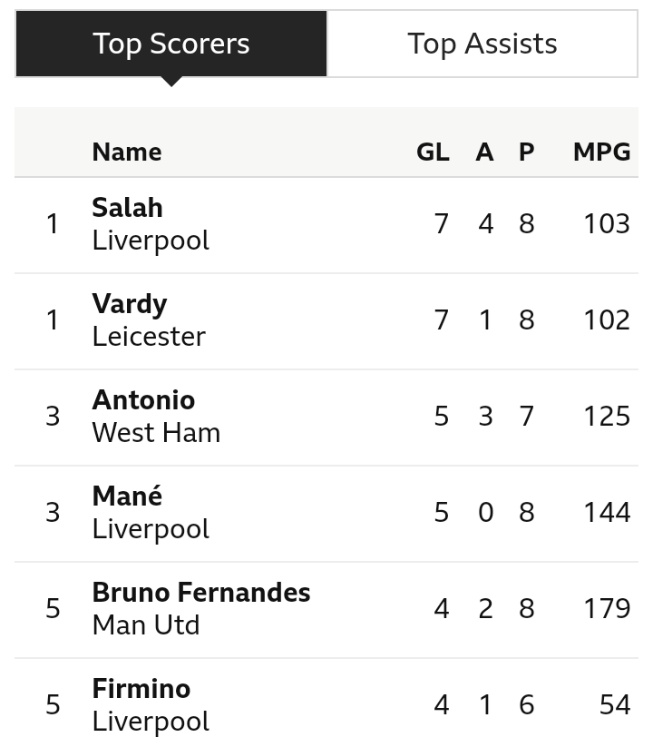Click Antonio's goals value 5

tap(441, 417)
